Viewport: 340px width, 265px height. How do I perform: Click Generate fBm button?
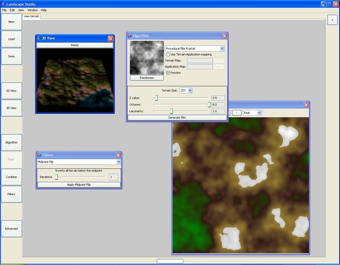coord(177,118)
